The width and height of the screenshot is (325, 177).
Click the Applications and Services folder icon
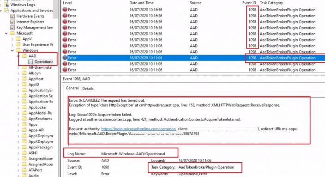pos(6,10)
